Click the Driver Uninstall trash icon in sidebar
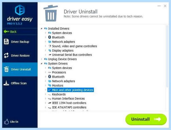Screen dimensions: 171x130 pos(6,69)
